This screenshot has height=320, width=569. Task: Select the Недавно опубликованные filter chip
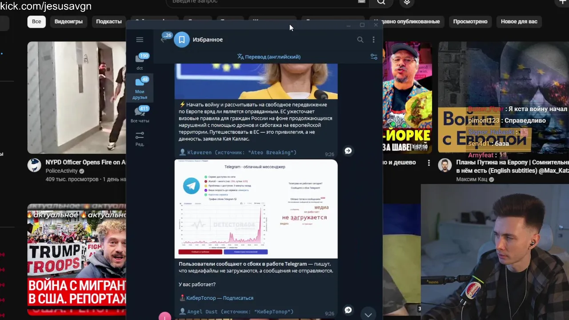[409, 21]
